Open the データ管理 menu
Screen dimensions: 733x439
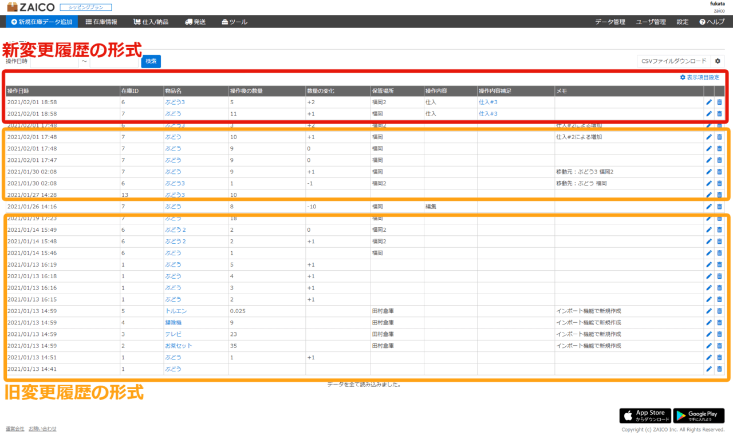[610, 22]
